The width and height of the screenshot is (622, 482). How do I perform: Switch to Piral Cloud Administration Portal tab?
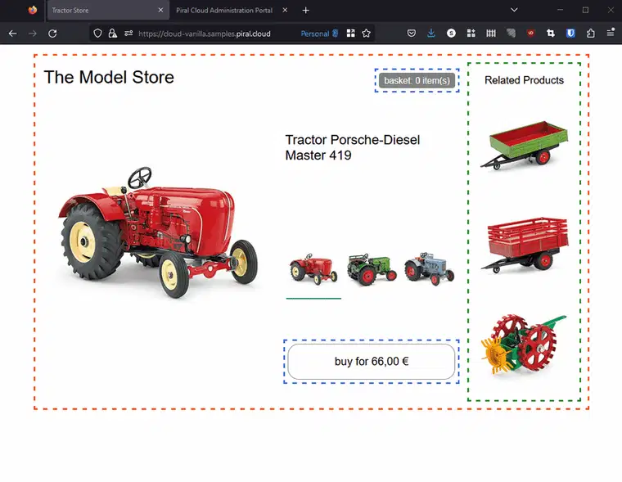click(224, 11)
